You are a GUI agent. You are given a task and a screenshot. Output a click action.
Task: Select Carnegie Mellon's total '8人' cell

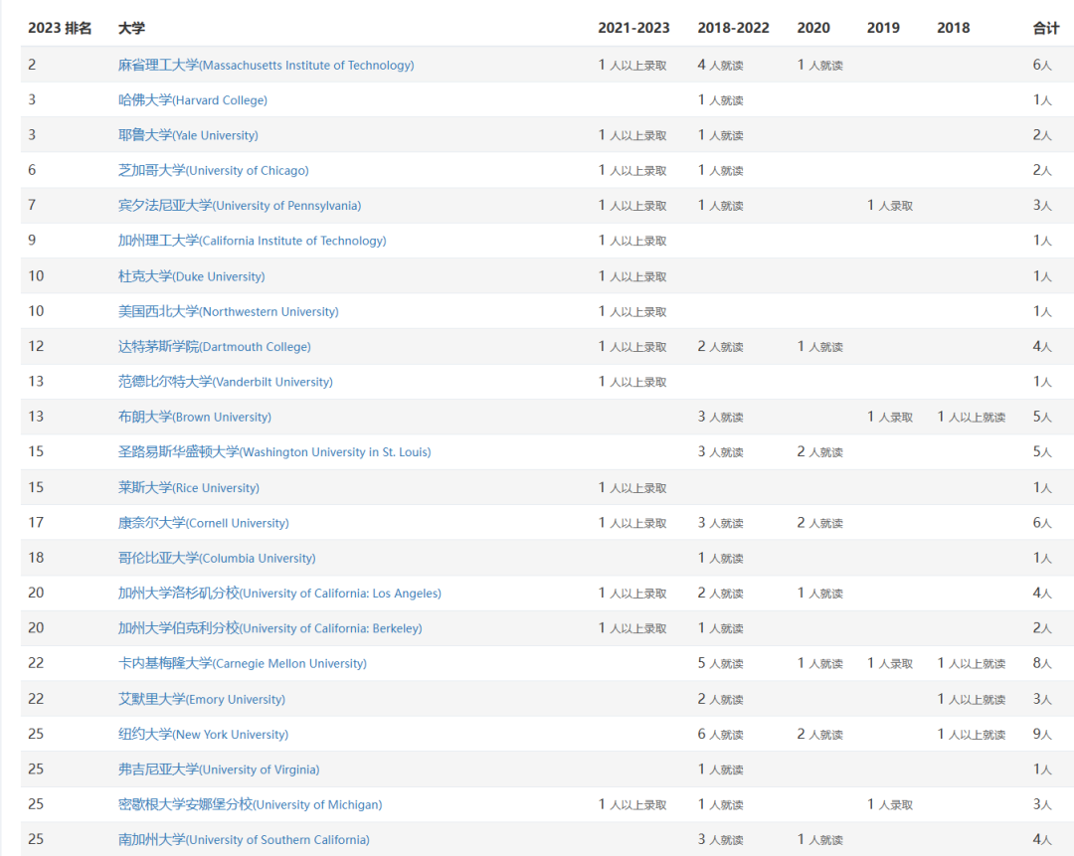click(x=1042, y=663)
